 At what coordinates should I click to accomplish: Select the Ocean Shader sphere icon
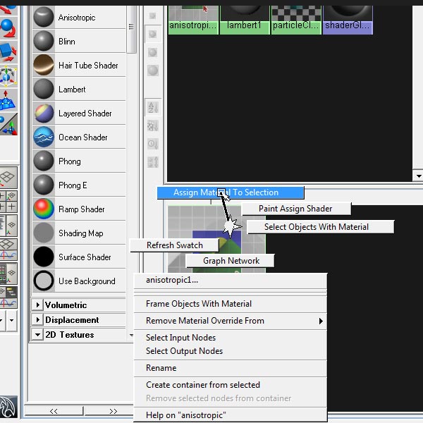44,137
